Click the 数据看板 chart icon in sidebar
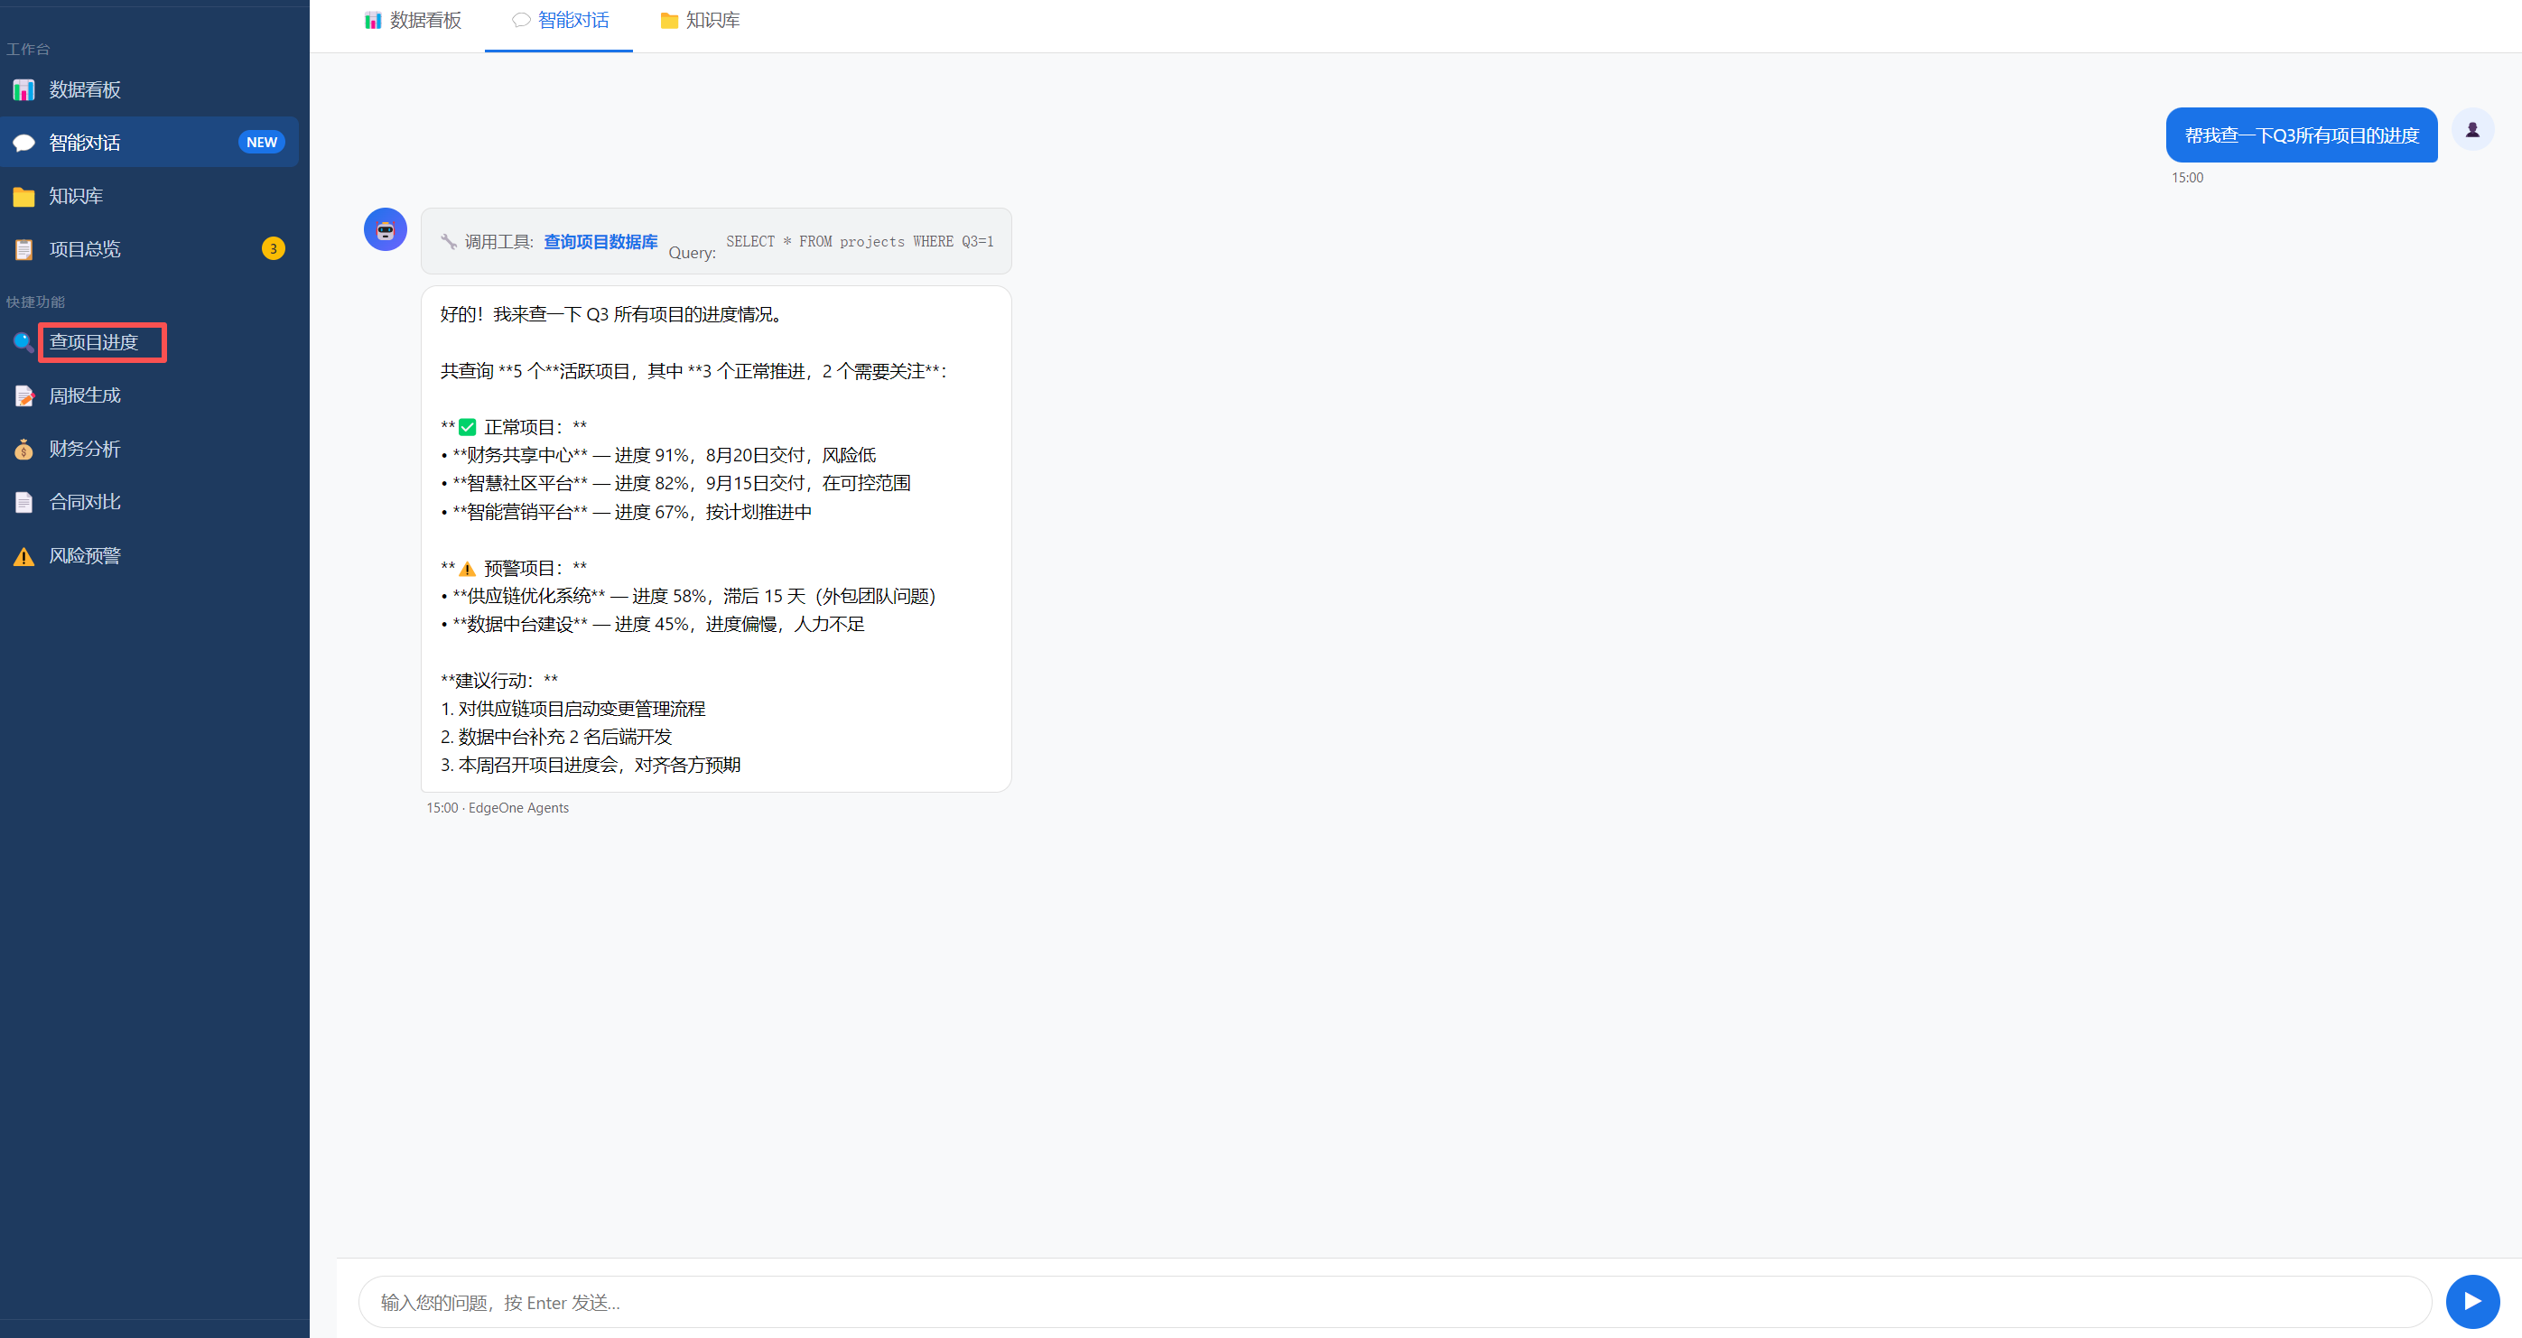 (x=23, y=90)
